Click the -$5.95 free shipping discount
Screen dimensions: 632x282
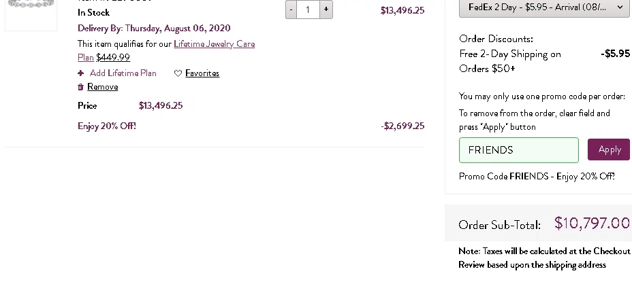point(615,54)
